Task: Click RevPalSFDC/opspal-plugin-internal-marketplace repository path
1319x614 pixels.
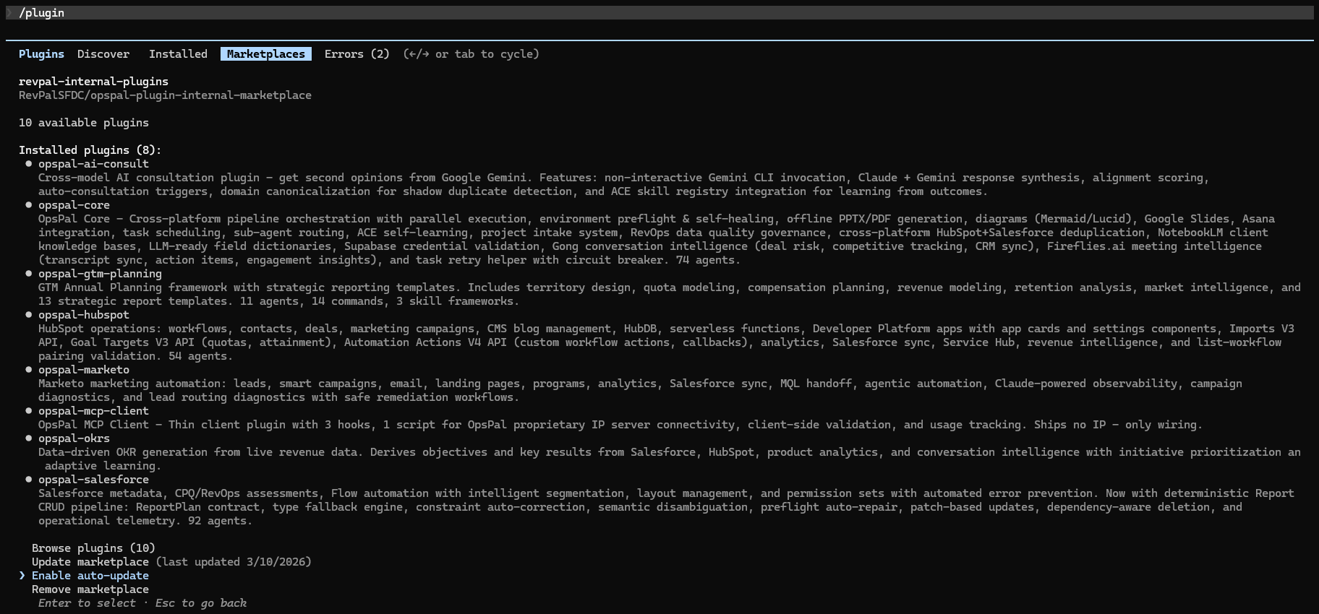Action: click(165, 95)
